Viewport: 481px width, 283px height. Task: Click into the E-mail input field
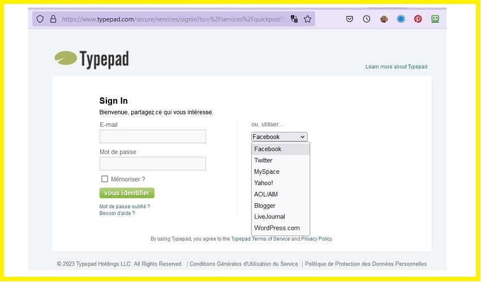[x=152, y=136]
